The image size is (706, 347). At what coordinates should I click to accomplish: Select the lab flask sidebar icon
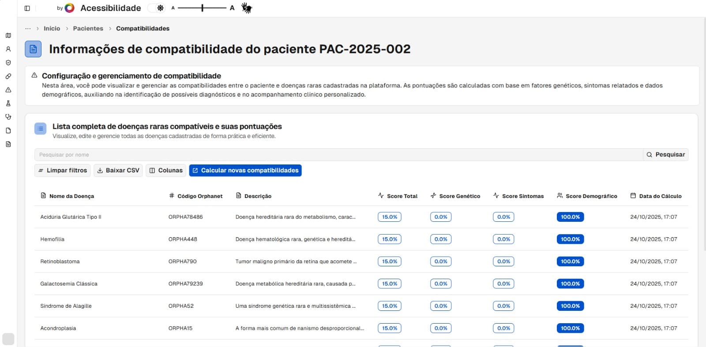[8, 103]
